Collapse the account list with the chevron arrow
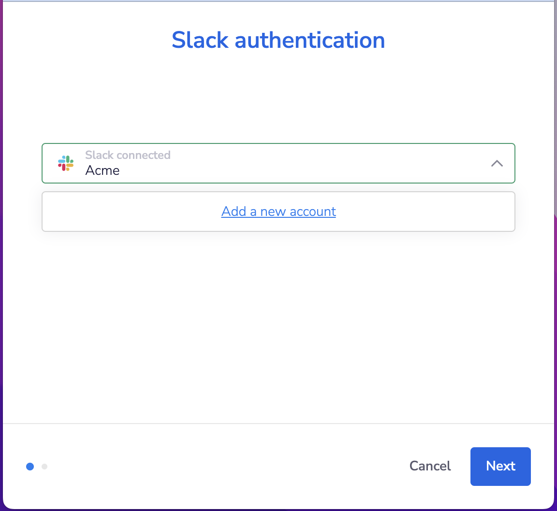This screenshot has height=511, width=557. 497,164
